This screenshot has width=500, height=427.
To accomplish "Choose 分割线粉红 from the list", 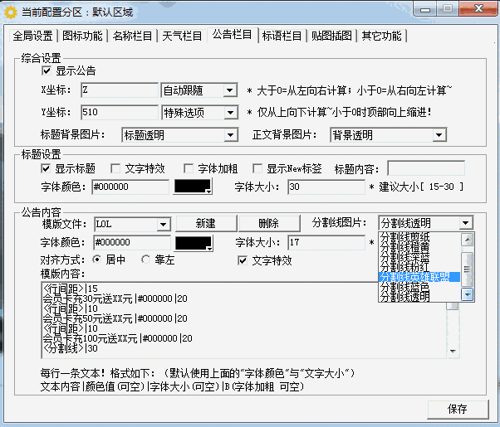I will [x=419, y=267].
